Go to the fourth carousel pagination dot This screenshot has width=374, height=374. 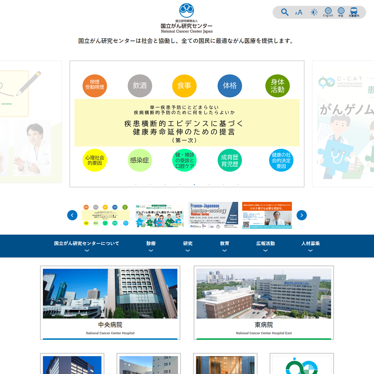pos(180,185)
